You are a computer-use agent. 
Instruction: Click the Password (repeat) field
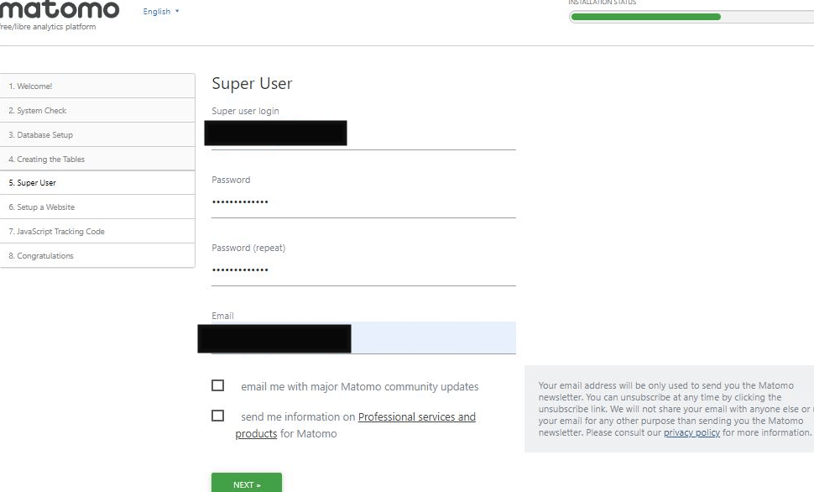pyautogui.click(x=363, y=270)
